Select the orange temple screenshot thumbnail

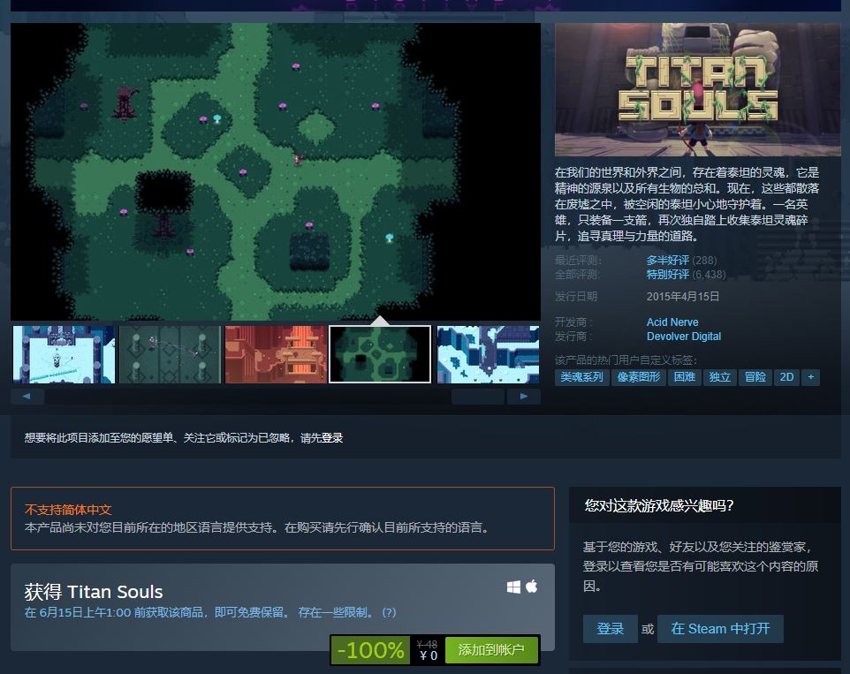tap(276, 354)
